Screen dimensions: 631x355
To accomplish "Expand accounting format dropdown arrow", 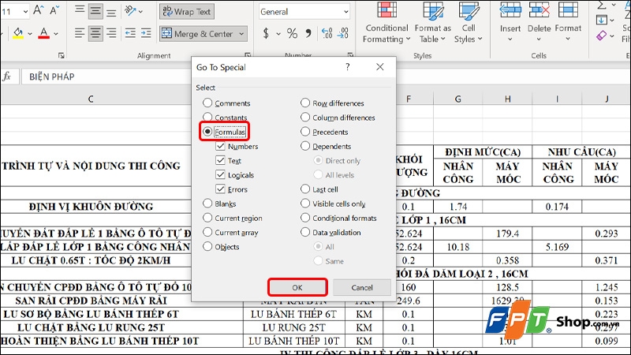I will coord(278,34).
